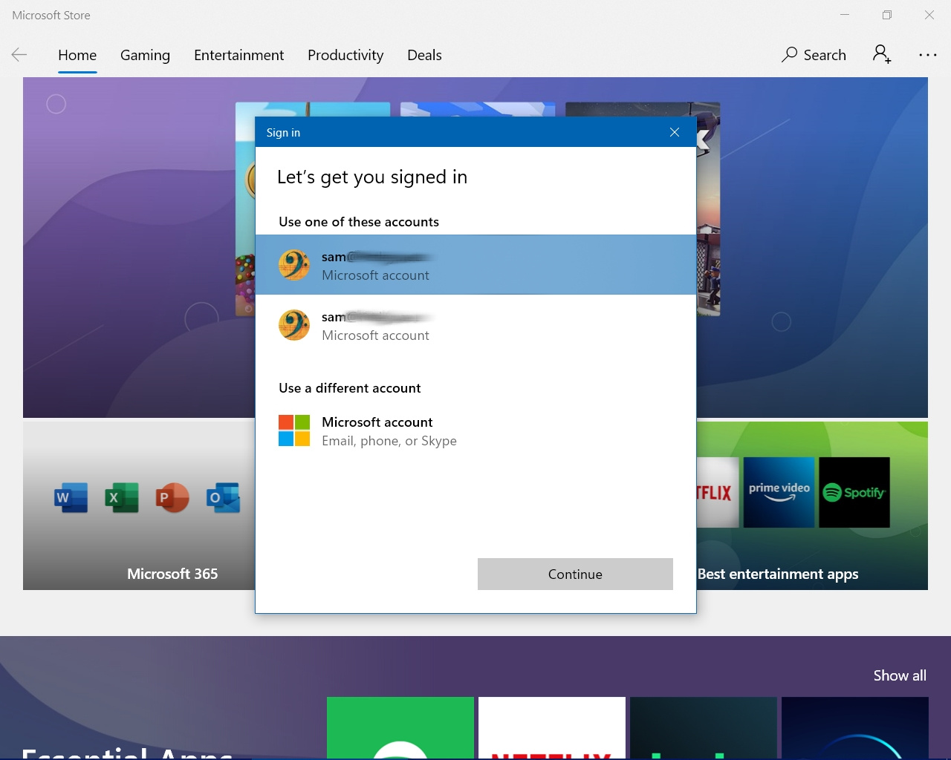Click the Search magnifier icon

pyautogui.click(x=789, y=55)
